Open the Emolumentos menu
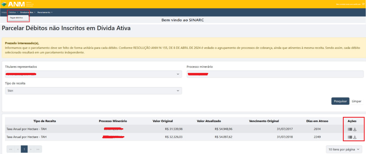Screen dimensions: 366x154 pos(27,12)
